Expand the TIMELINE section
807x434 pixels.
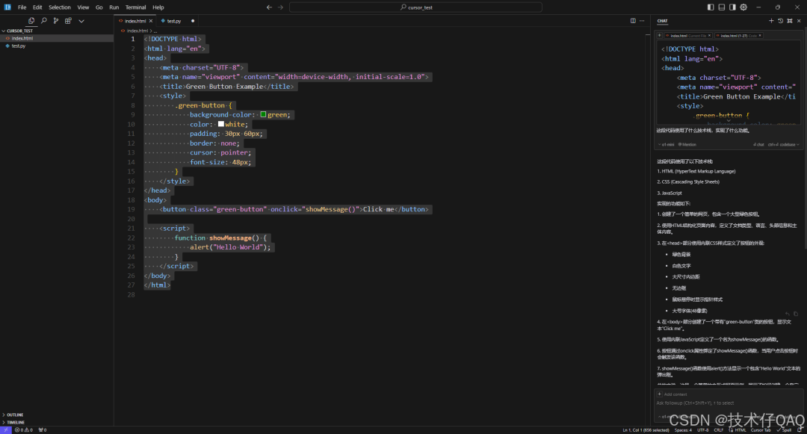pyautogui.click(x=57, y=422)
